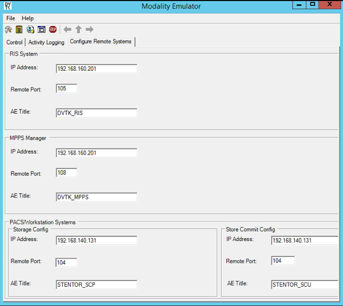Image resolution: width=343 pixels, height=306 pixels.
Task: Open the Help menu
Action: click(27, 18)
